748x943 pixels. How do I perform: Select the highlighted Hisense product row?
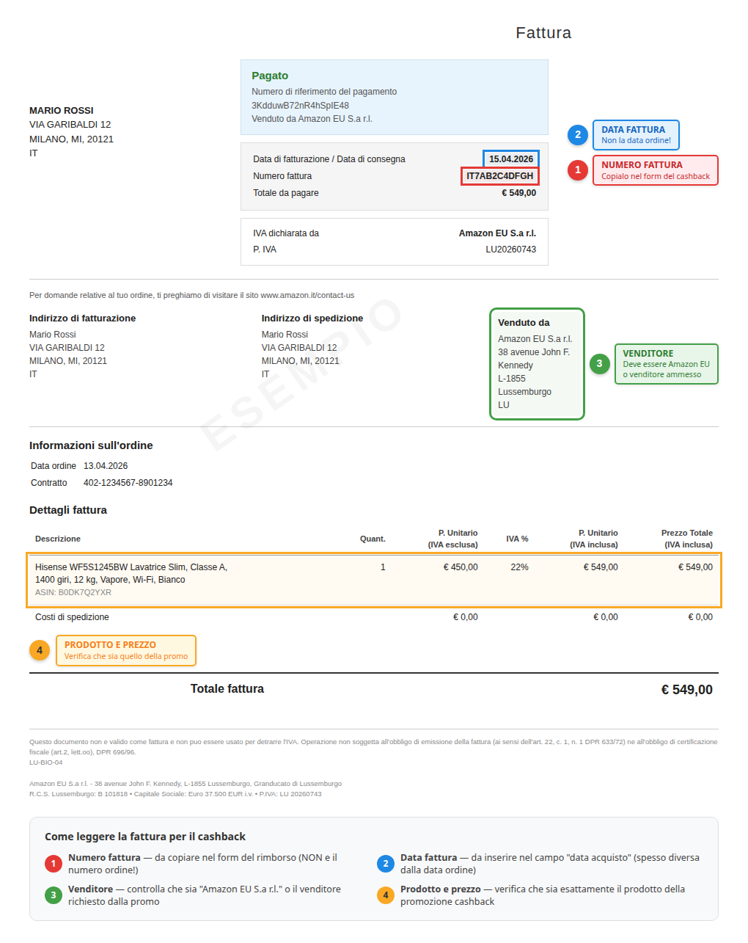click(x=374, y=579)
